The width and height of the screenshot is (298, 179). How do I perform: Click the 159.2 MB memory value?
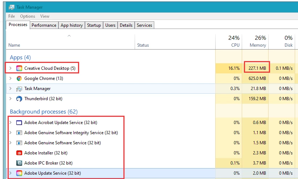tap(257, 99)
